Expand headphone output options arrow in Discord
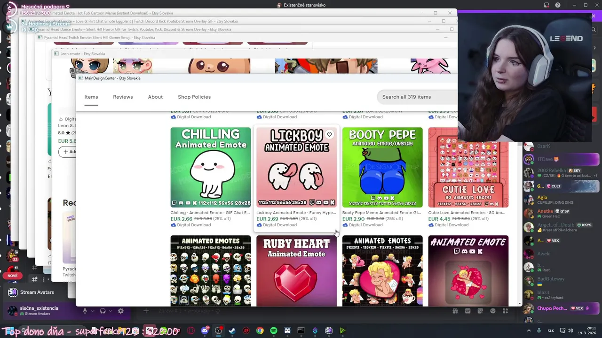 click(x=110, y=311)
